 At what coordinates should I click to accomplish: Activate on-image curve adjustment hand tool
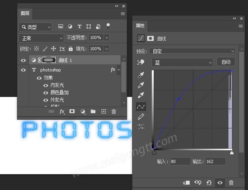[141, 62]
